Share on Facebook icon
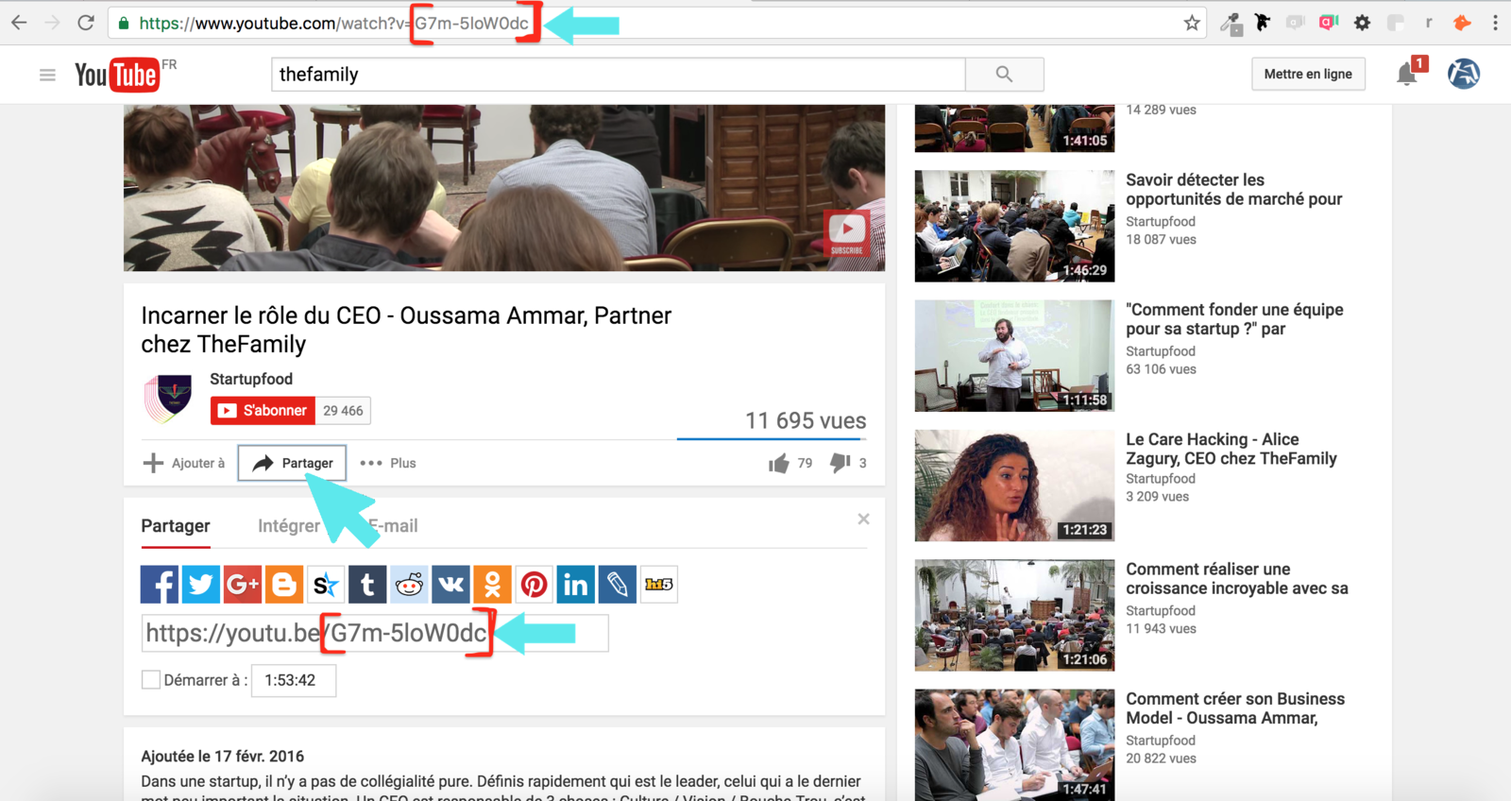The width and height of the screenshot is (1511, 801). [159, 585]
